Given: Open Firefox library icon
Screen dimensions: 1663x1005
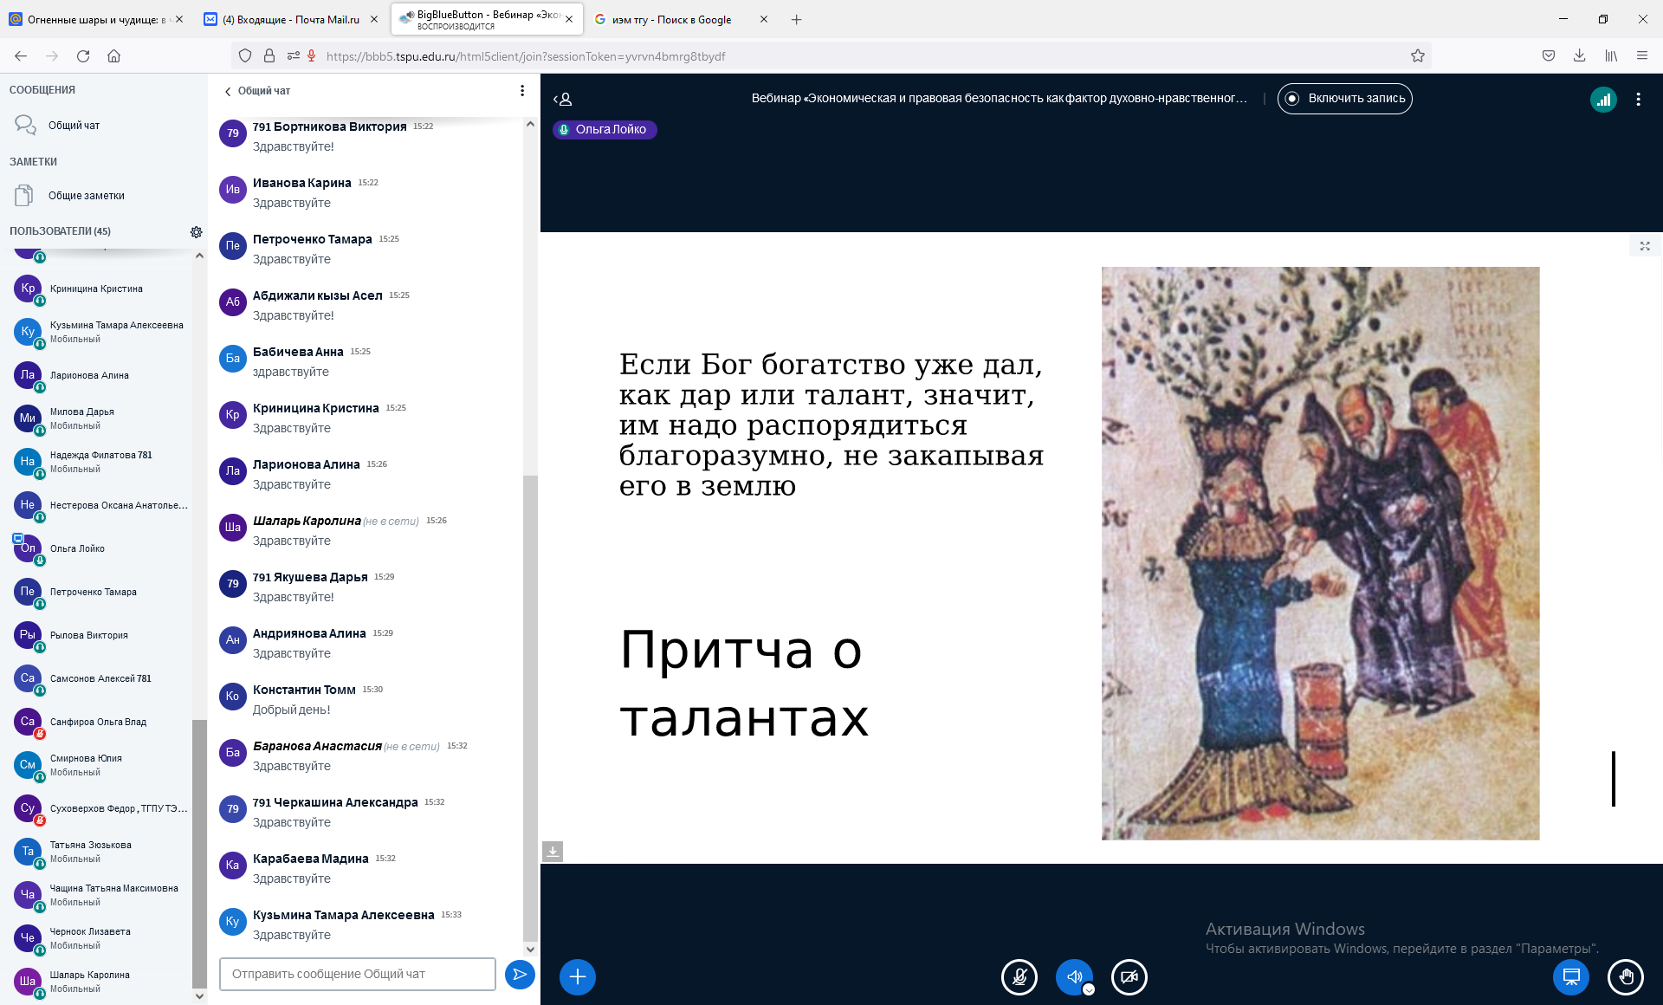Looking at the screenshot, I should tap(1611, 56).
